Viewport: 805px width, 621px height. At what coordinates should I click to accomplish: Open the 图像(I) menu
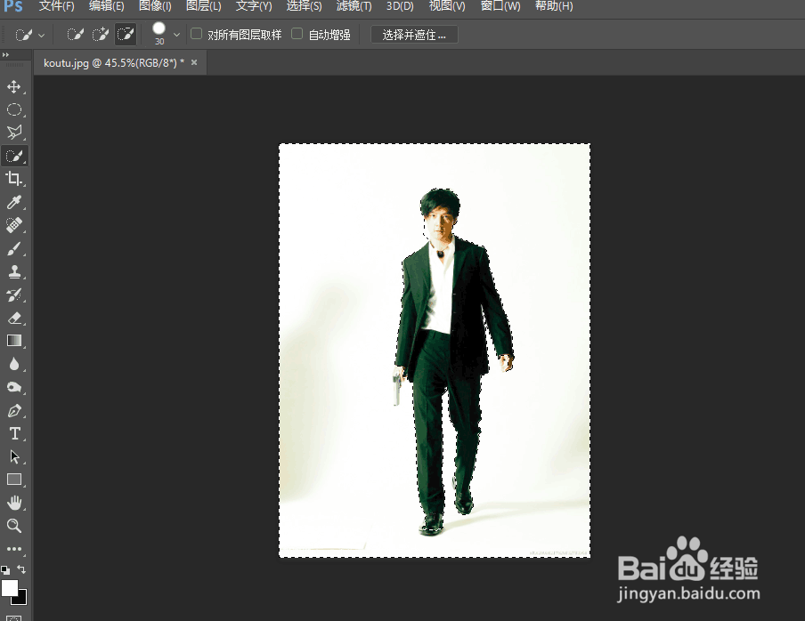click(x=155, y=6)
